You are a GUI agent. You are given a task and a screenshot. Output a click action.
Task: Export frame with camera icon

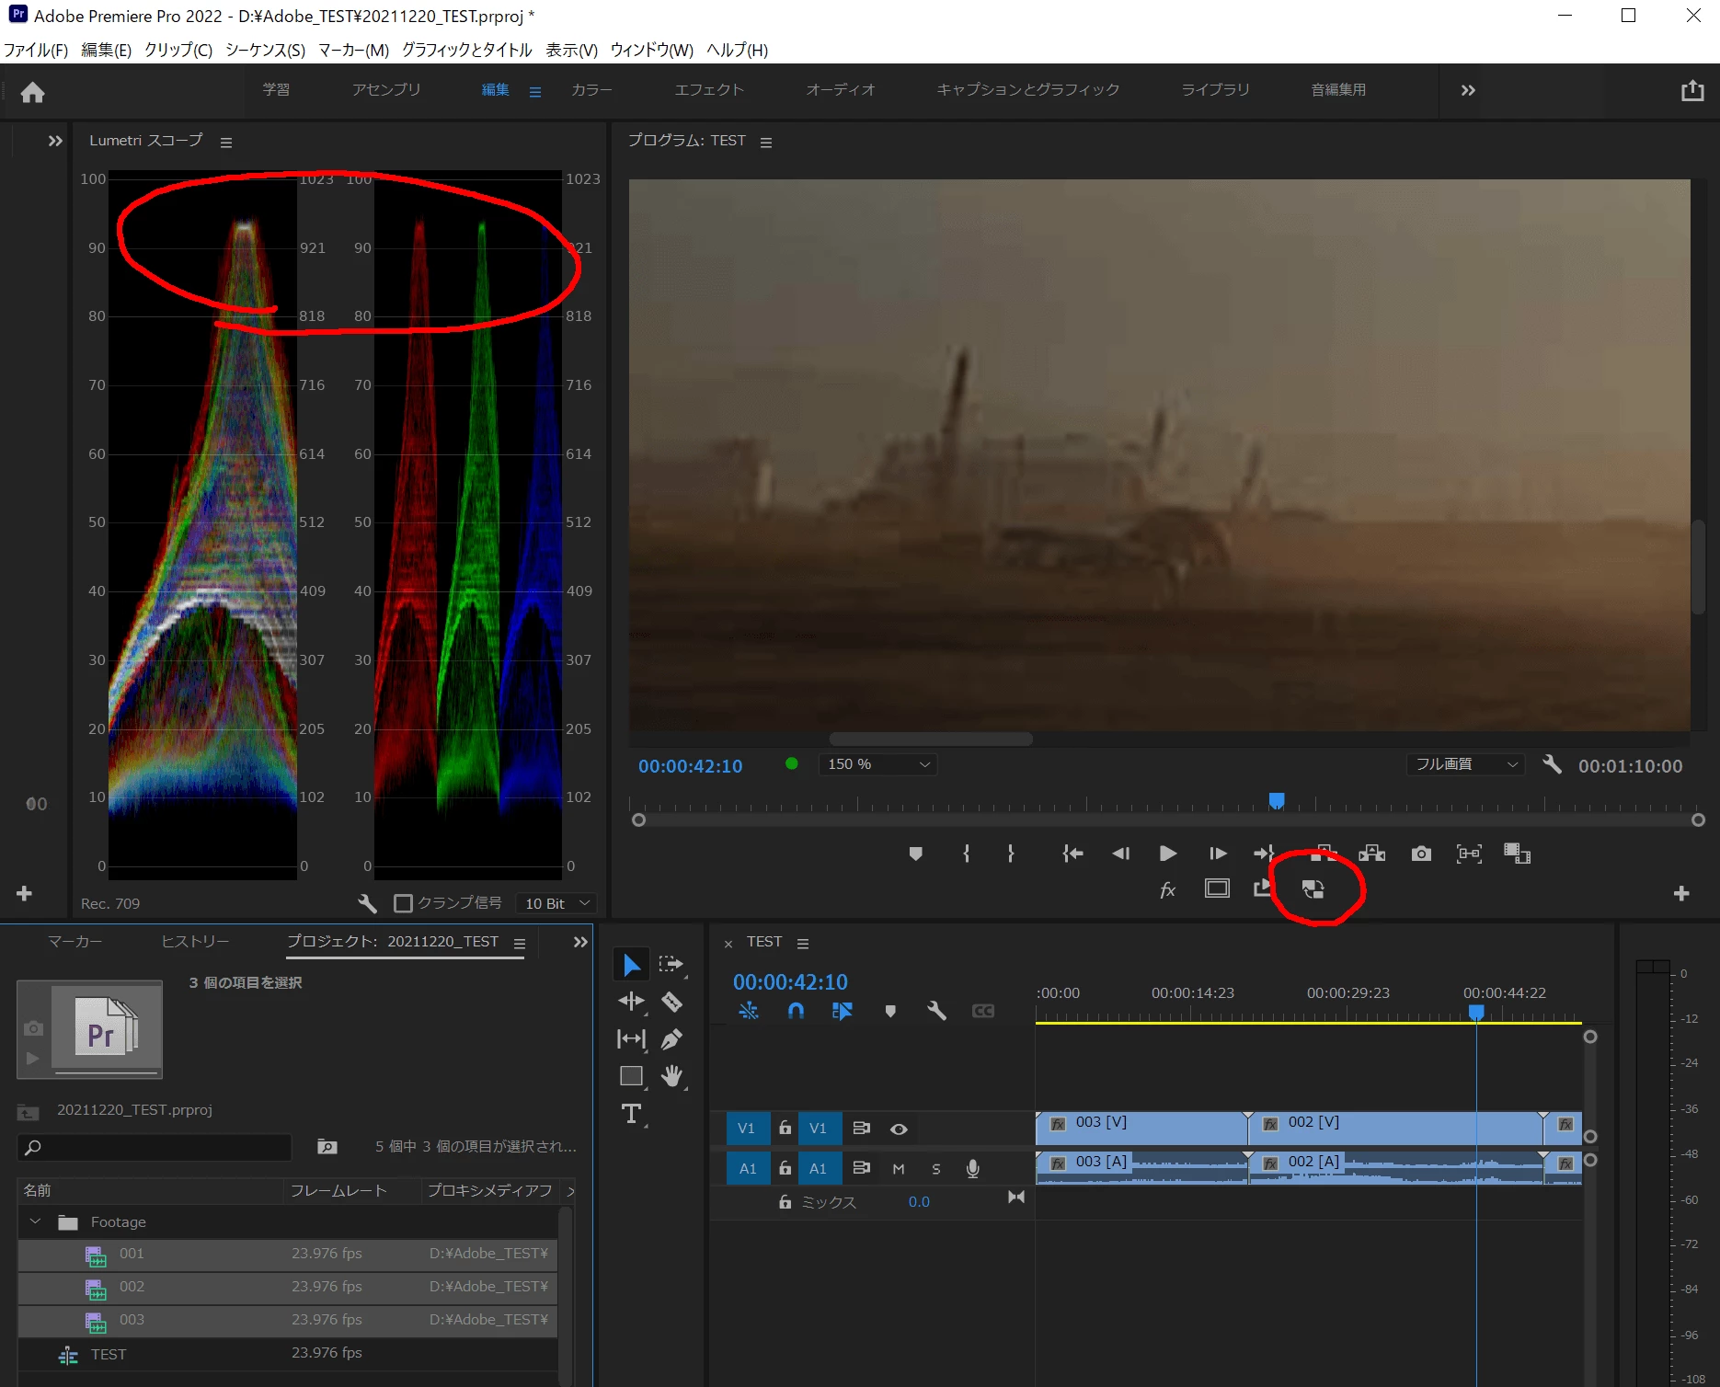click(1421, 854)
